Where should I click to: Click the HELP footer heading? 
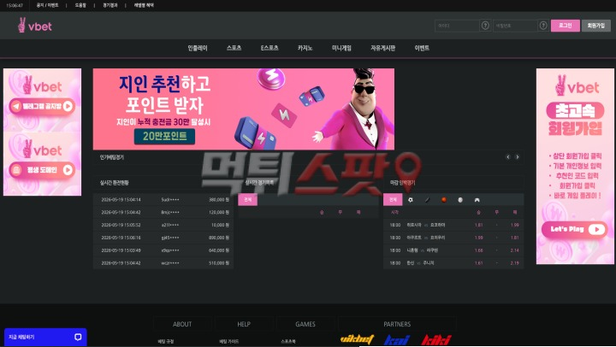[244, 324]
